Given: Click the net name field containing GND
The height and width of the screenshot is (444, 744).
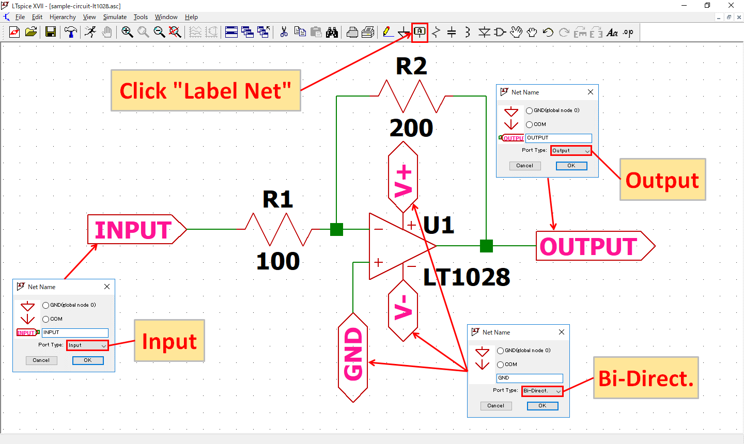Looking at the screenshot, I should coord(530,378).
